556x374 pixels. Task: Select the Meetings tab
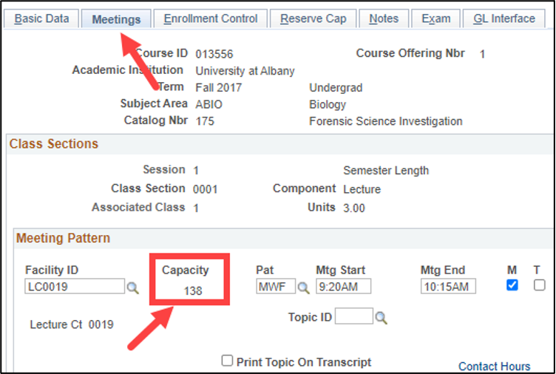(116, 19)
